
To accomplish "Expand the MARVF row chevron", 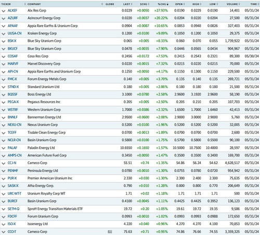I will click(3, 64).
